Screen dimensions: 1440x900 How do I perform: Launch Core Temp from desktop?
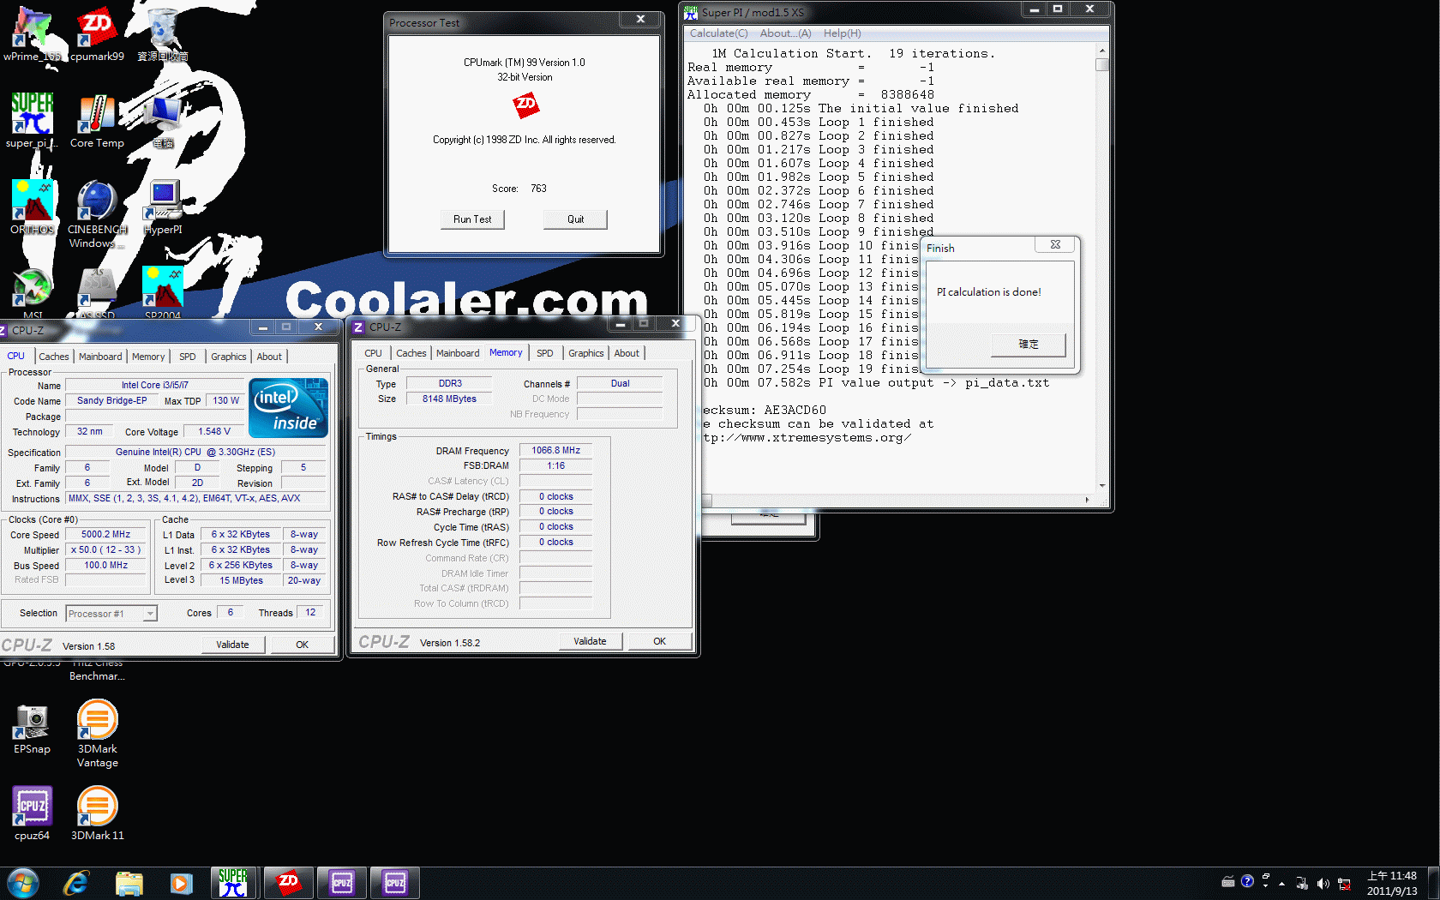(x=97, y=120)
